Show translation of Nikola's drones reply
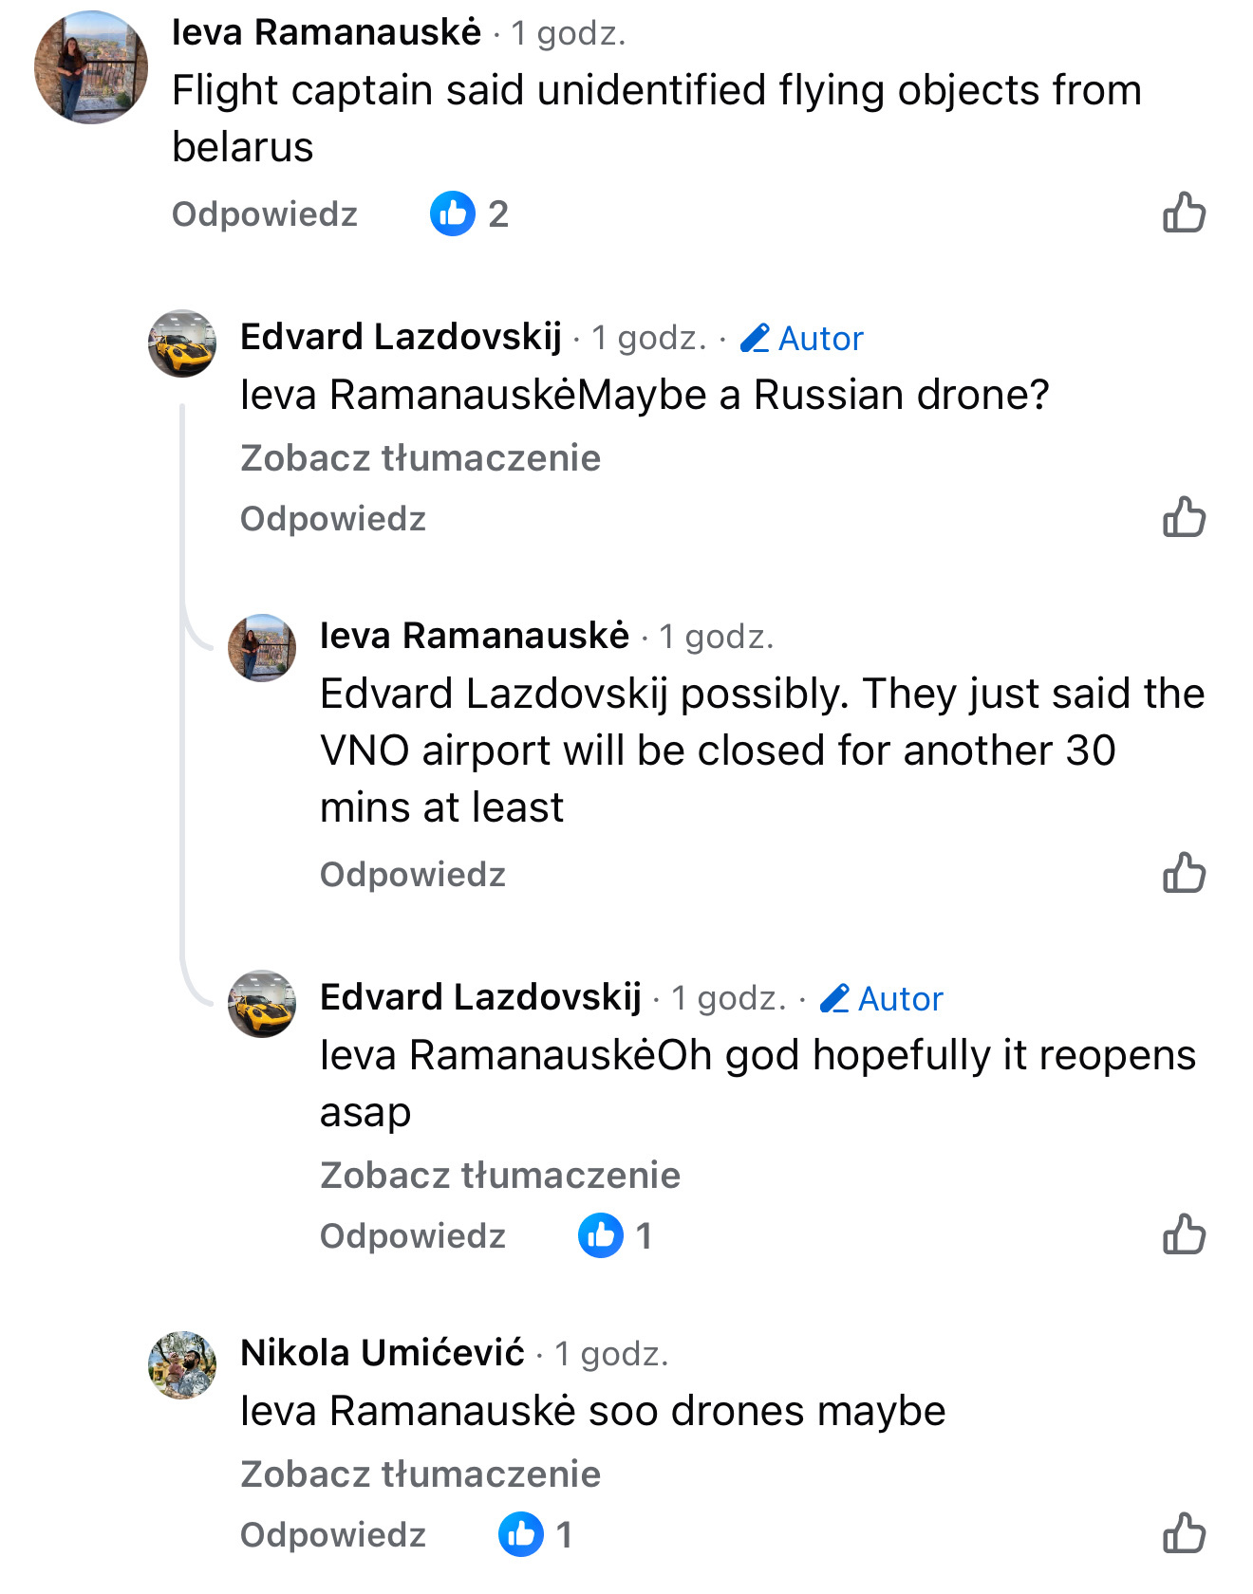The width and height of the screenshot is (1253, 1594). [421, 1474]
